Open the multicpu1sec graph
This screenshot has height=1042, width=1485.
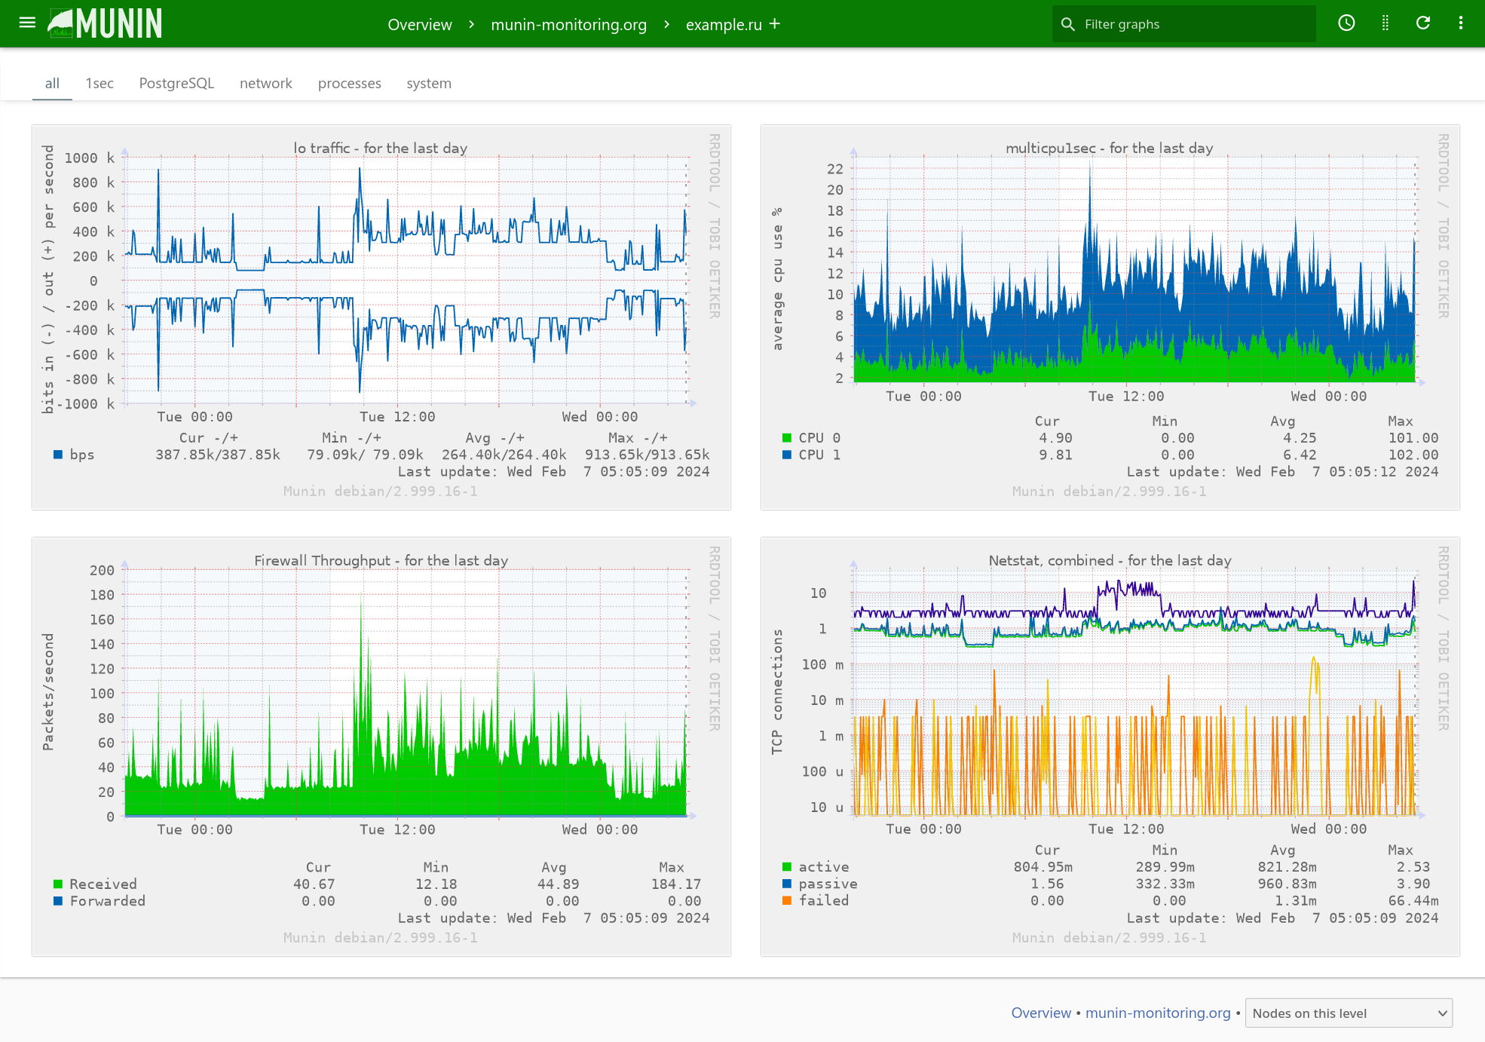(x=1110, y=317)
